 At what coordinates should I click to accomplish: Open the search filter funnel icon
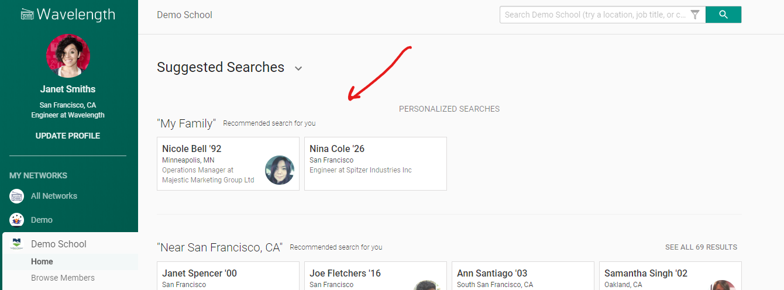pyautogui.click(x=695, y=15)
